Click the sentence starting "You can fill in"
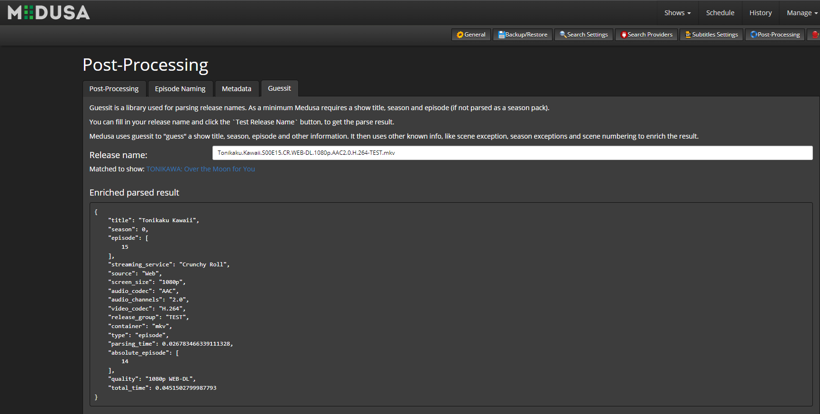Screen dimensions: 820x414 click(x=242, y=122)
